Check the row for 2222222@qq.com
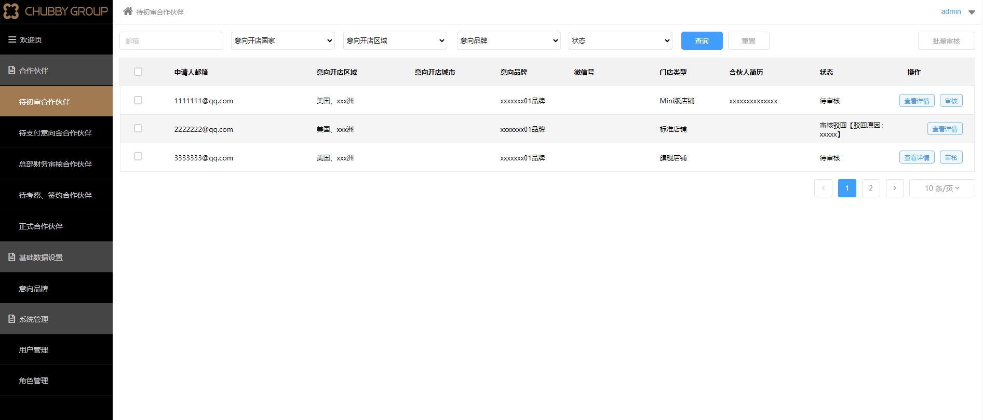983x420 pixels. click(x=138, y=128)
